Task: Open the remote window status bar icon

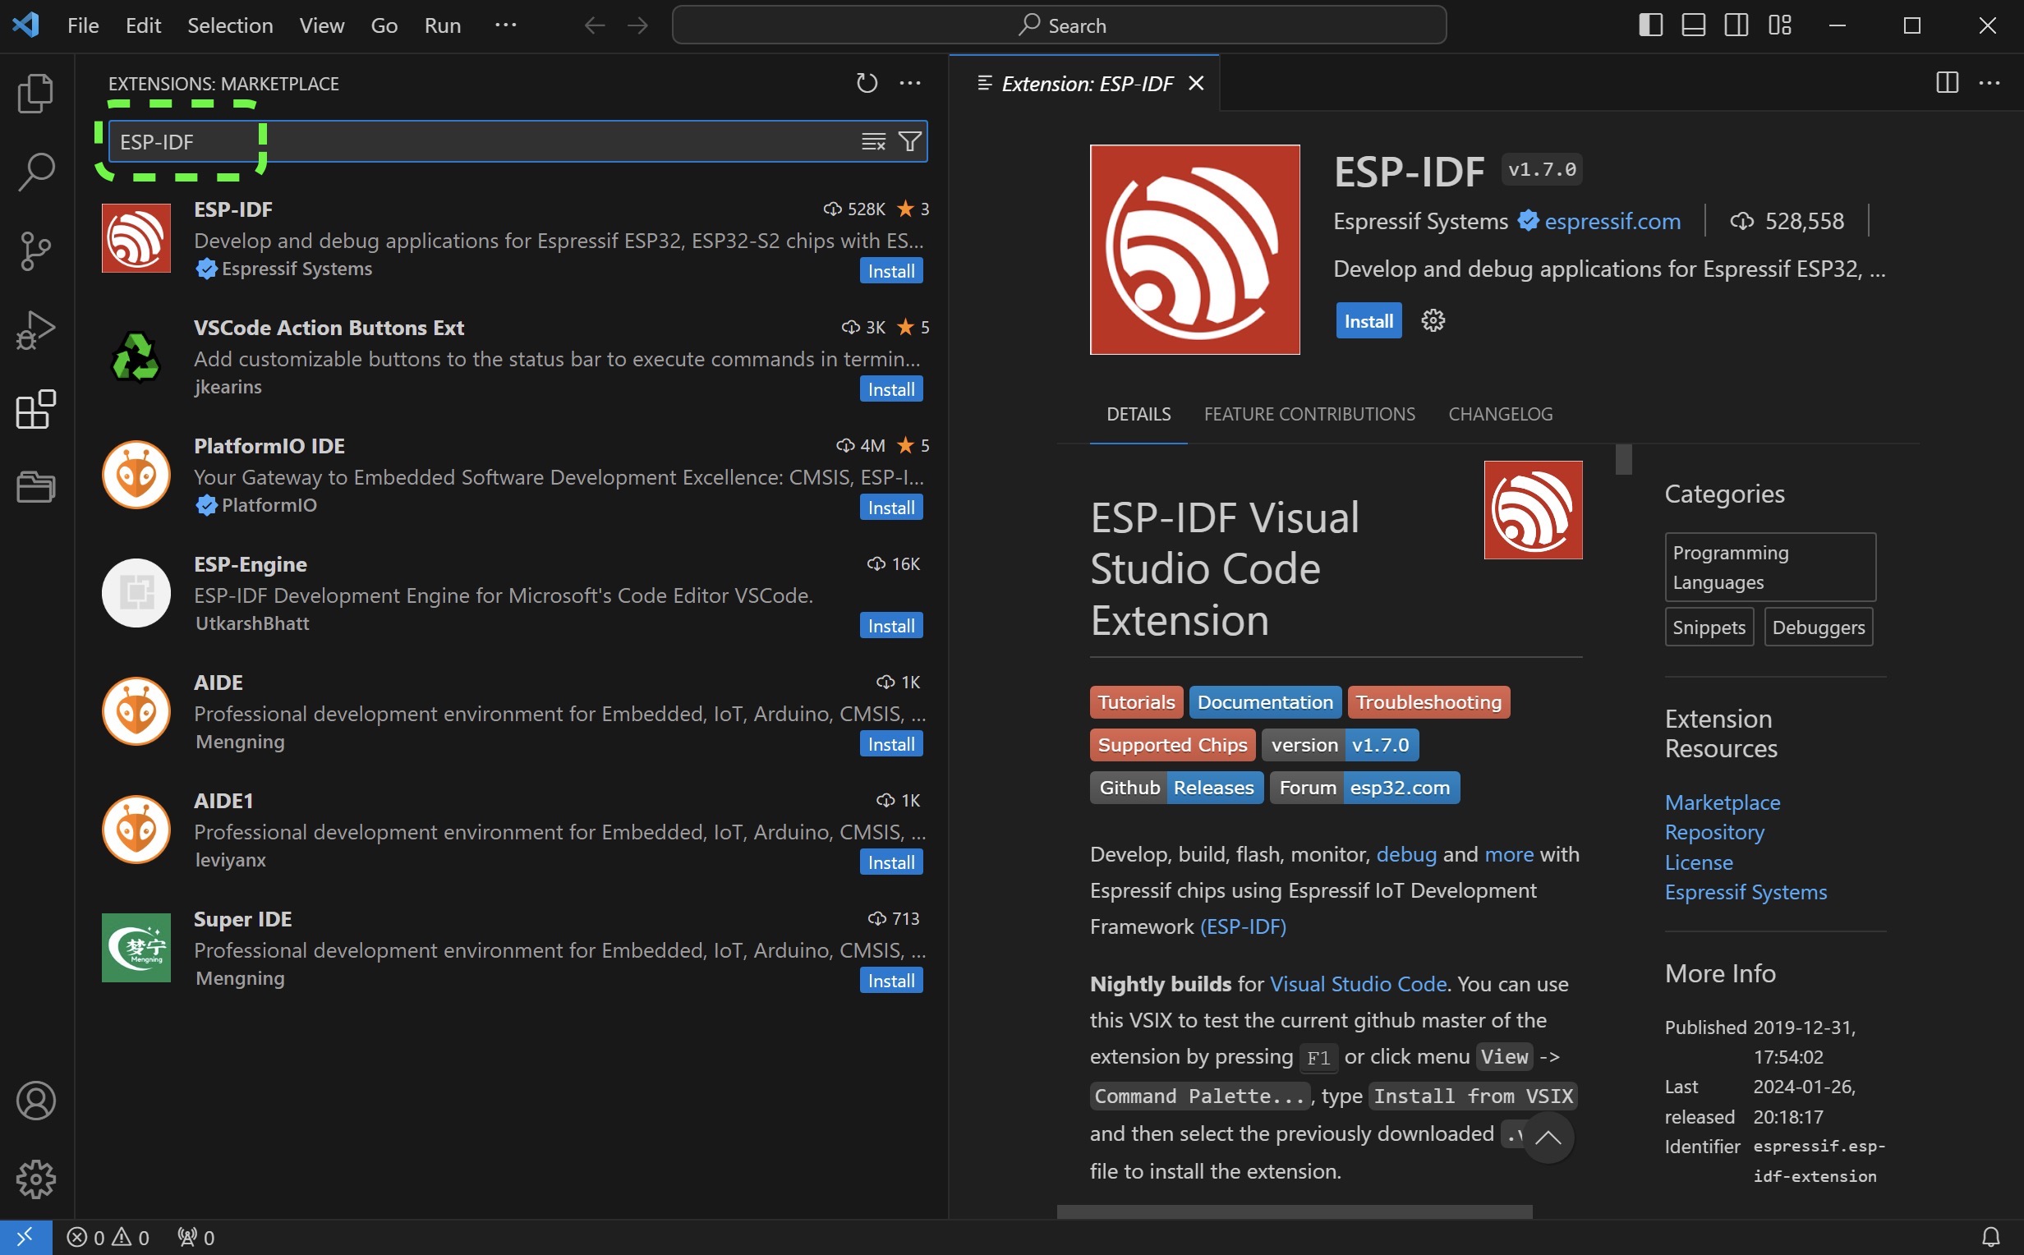Action: (x=25, y=1238)
